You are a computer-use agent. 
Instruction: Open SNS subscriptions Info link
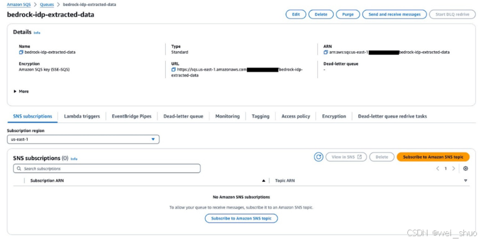[74, 159]
